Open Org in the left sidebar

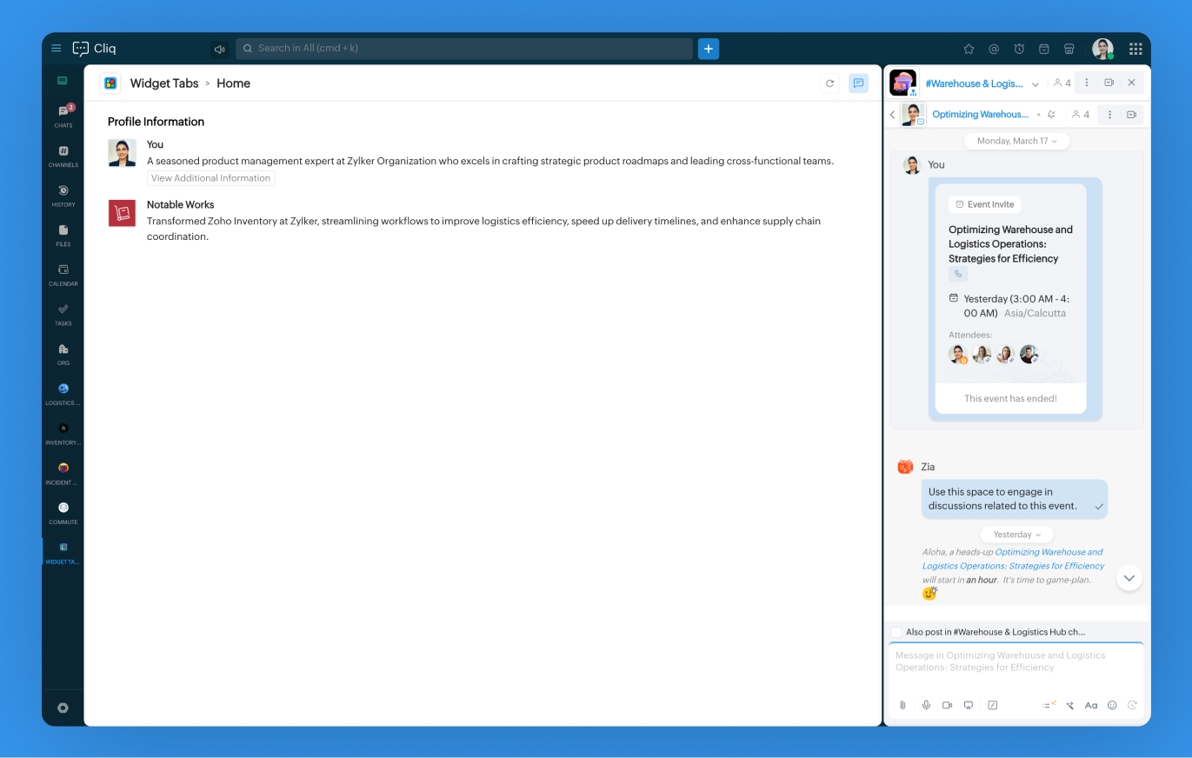63,354
